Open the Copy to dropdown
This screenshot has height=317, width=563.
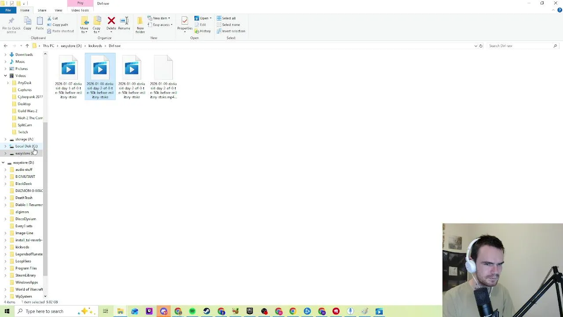[x=96, y=25]
